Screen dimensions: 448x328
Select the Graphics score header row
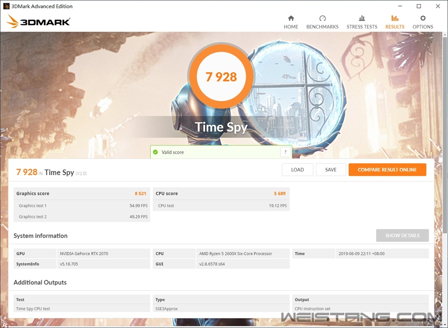point(82,193)
